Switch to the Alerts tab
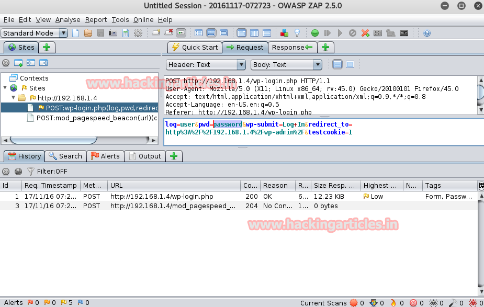Viewport: 484px width, 307px height. (105, 156)
